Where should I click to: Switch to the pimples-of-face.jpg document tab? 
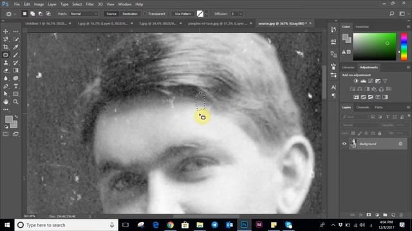point(218,23)
